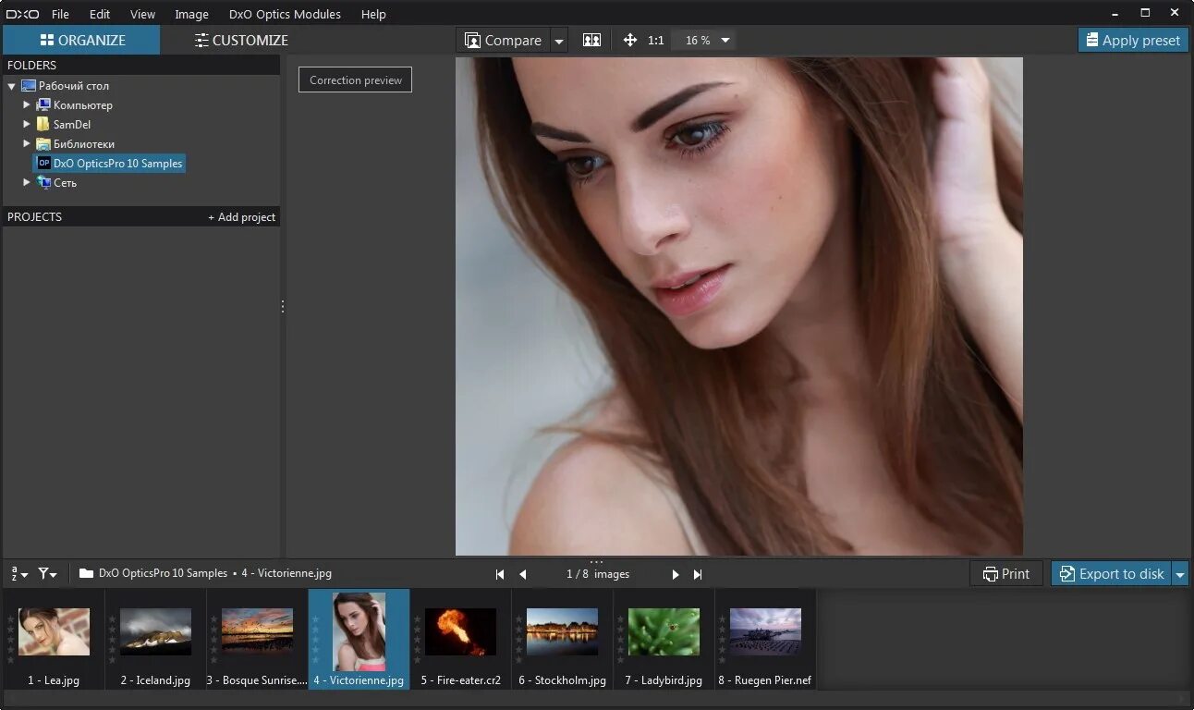Click the Print button
The height and width of the screenshot is (710, 1194).
[1006, 573]
